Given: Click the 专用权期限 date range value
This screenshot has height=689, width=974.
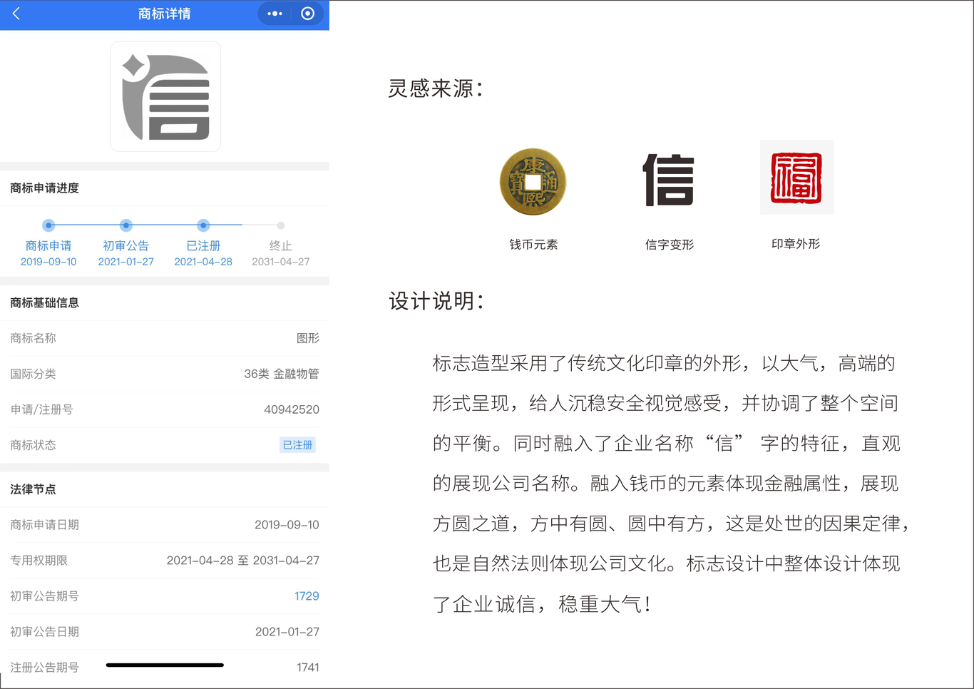Looking at the screenshot, I should click(x=243, y=561).
